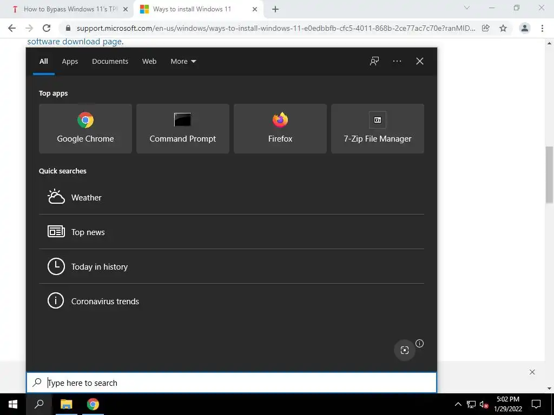Viewport: 554px width, 415px height.
Task: Switch to How to Bypass Windows 11 tab
Action: coord(67,10)
